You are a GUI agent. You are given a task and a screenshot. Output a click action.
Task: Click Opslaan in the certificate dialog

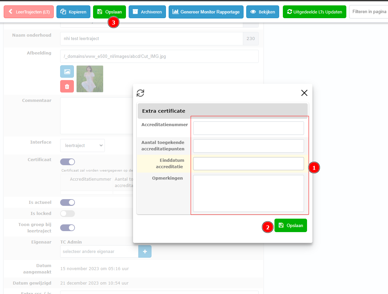291,225
